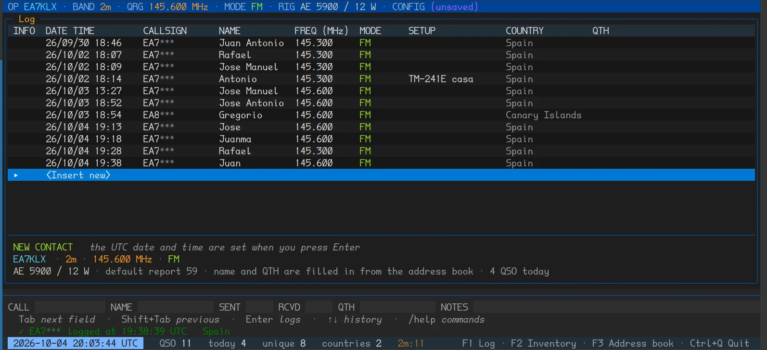Click the row cursor arrow beside Insert new
This screenshot has width=767, height=350.
click(x=16, y=175)
